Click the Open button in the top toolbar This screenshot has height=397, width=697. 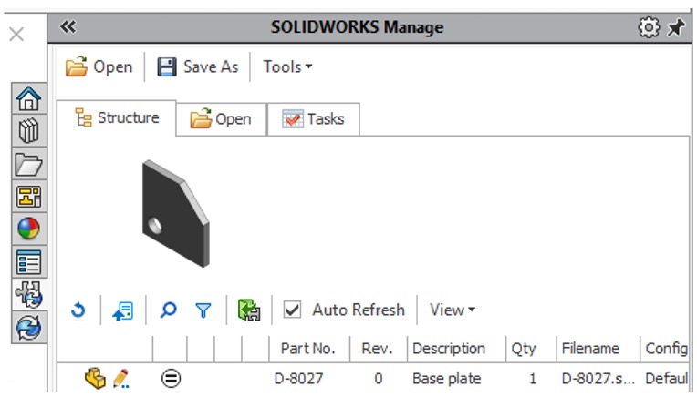point(99,67)
